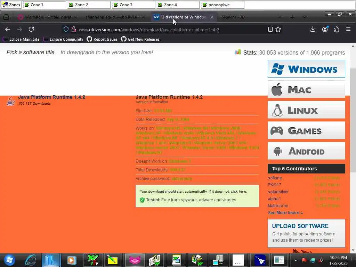Image resolution: width=356 pixels, height=267 pixels.
Task: Switch to Zone 1 tab
Action: pyautogui.click(x=44, y=5)
